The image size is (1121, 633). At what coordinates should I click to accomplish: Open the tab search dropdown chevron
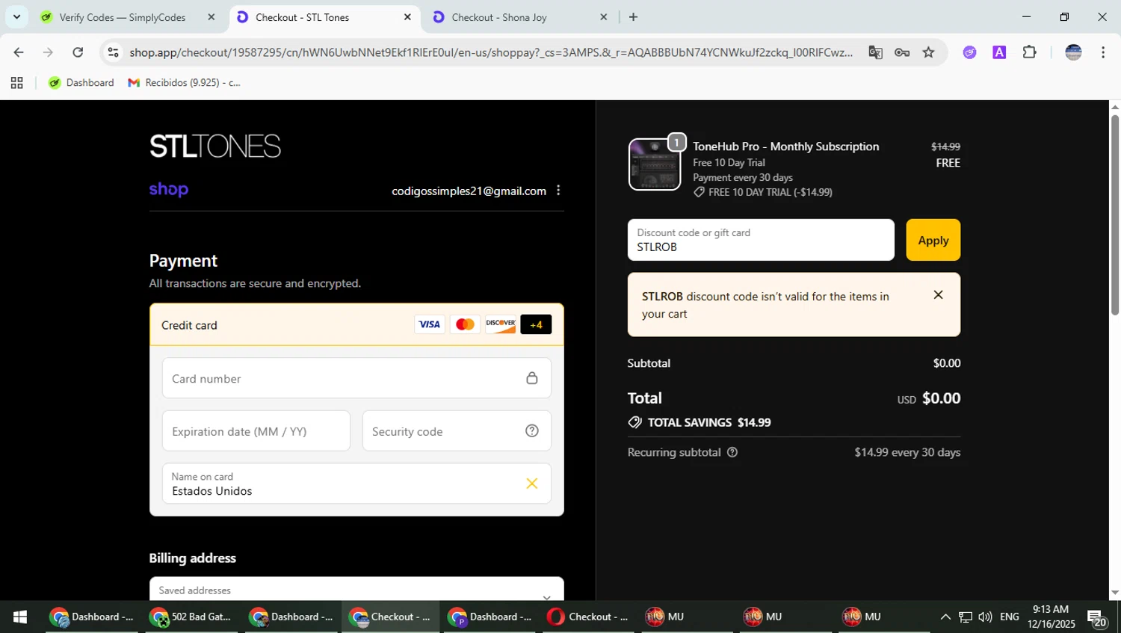16,16
